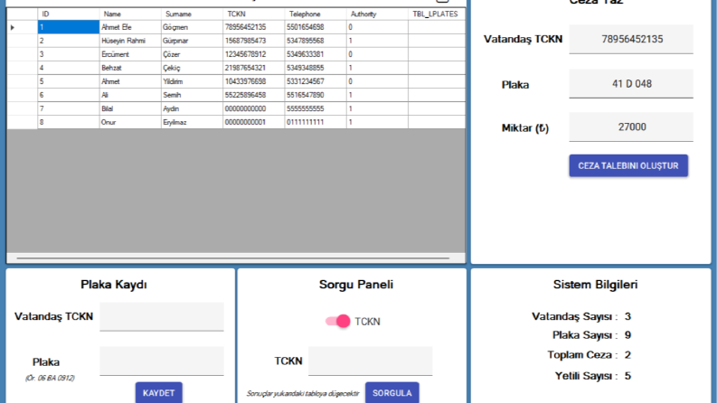Select the name cell Hüseyin Rahmi
Viewport: 717px width, 403px height.
point(130,41)
